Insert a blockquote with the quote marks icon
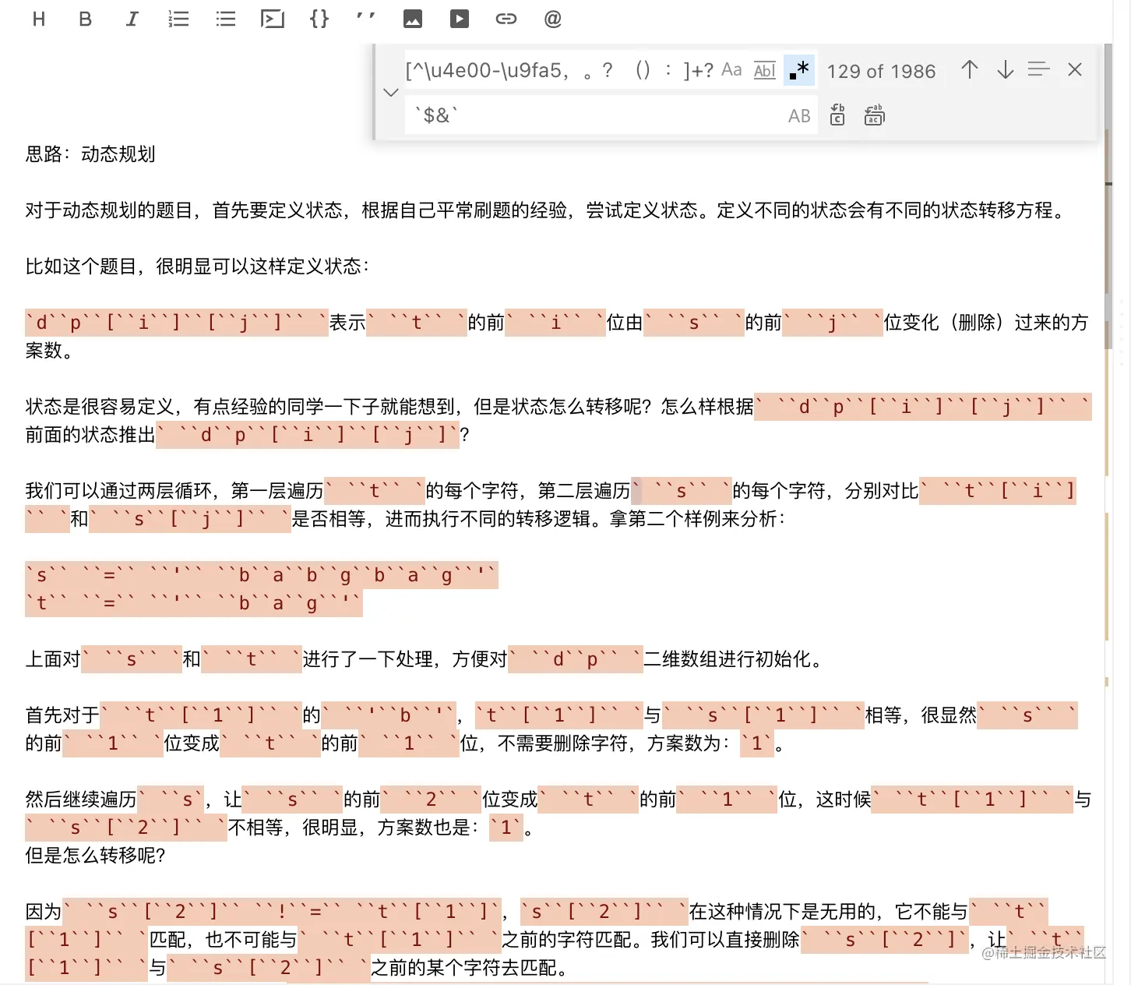Viewport: 1131px width, 985px height. [x=365, y=16]
